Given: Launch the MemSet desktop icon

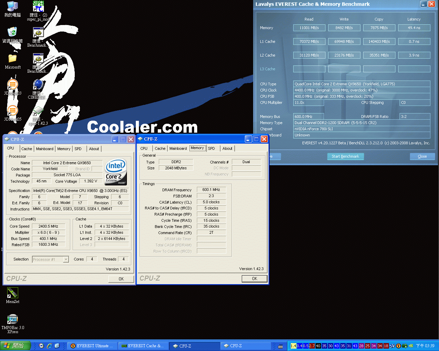Looking at the screenshot, I should [x=13, y=295].
